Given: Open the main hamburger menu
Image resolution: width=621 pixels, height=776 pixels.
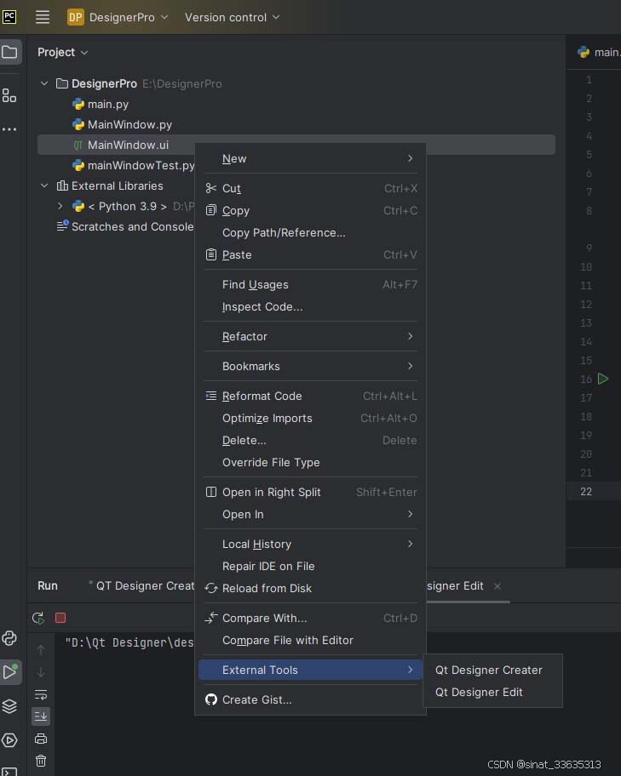Looking at the screenshot, I should [x=43, y=17].
